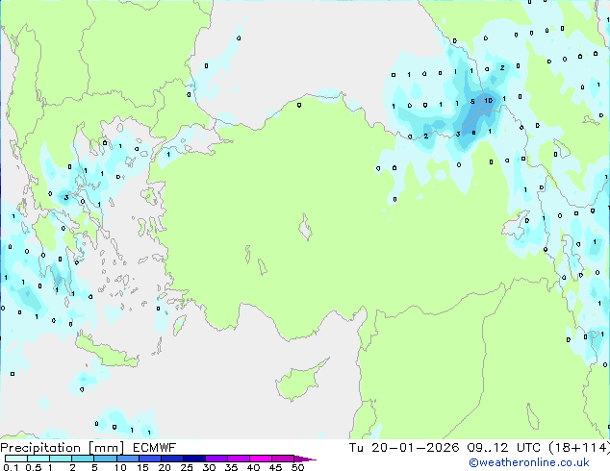Select the 20–25 mm dark blue legend swatch
The image size is (610, 471).
[x=171, y=459]
